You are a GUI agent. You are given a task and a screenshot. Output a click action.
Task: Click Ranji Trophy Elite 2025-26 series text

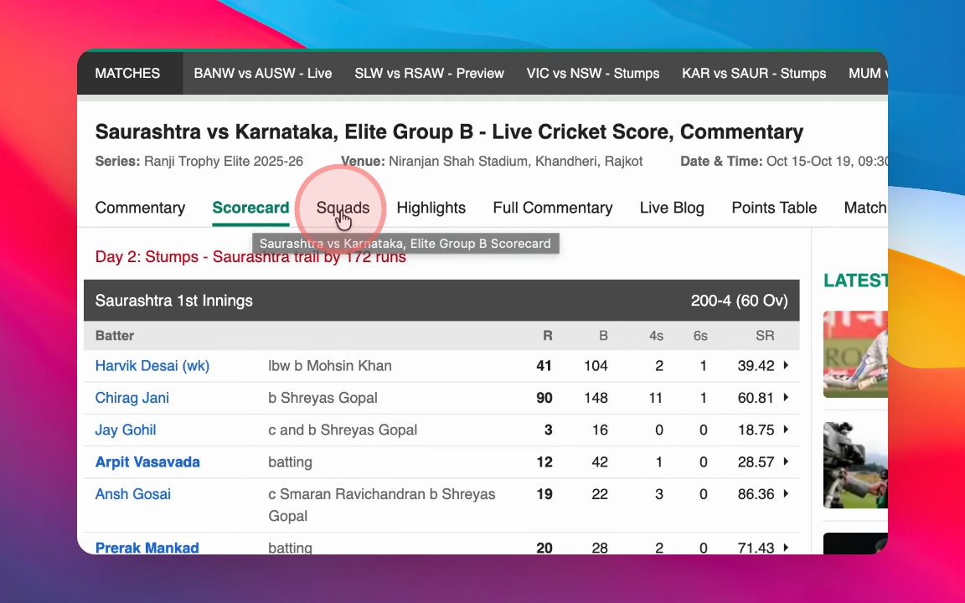point(224,161)
